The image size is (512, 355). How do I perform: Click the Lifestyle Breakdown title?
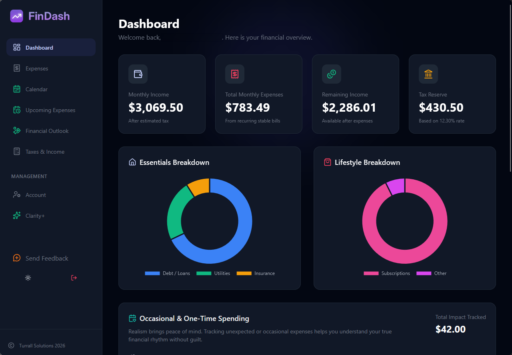(x=367, y=162)
